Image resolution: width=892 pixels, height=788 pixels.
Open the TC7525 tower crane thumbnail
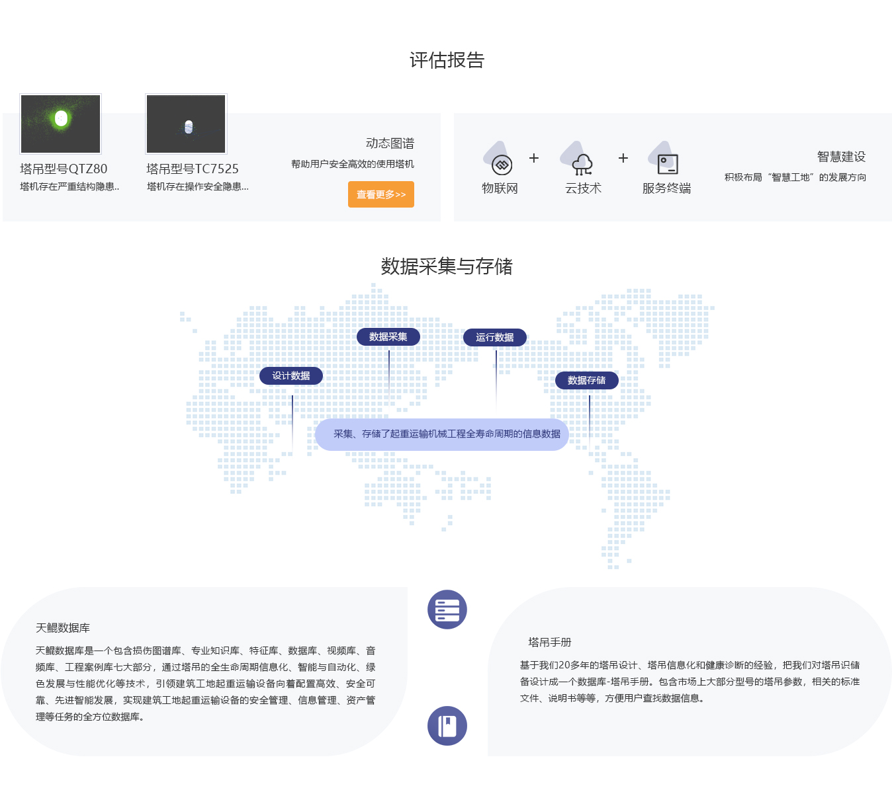186,124
